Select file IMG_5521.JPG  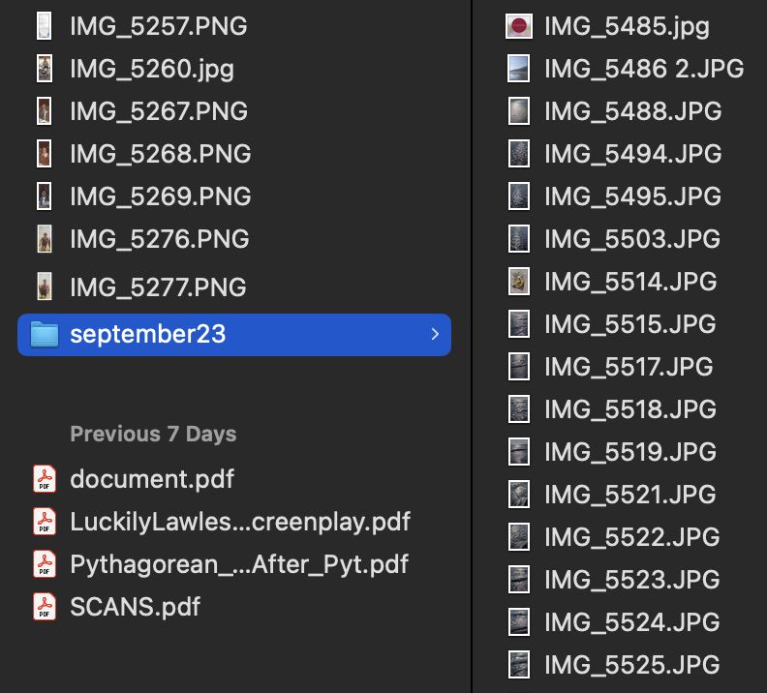click(x=629, y=495)
